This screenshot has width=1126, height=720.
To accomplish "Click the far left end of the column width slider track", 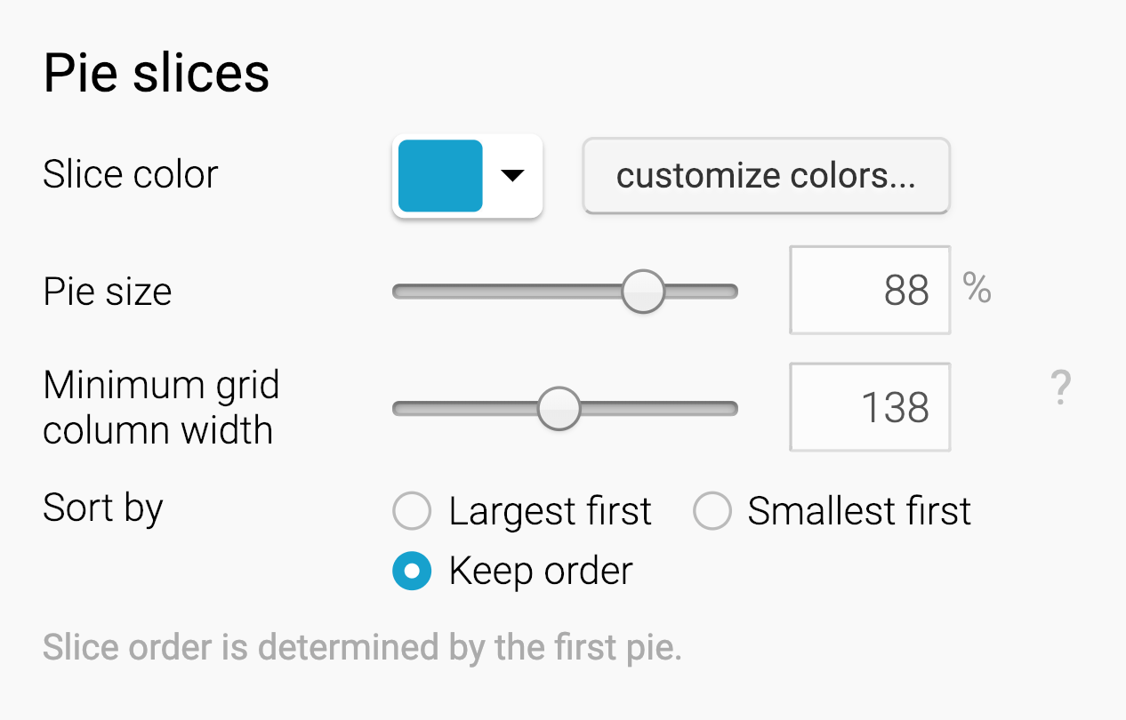I will coord(398,409).
